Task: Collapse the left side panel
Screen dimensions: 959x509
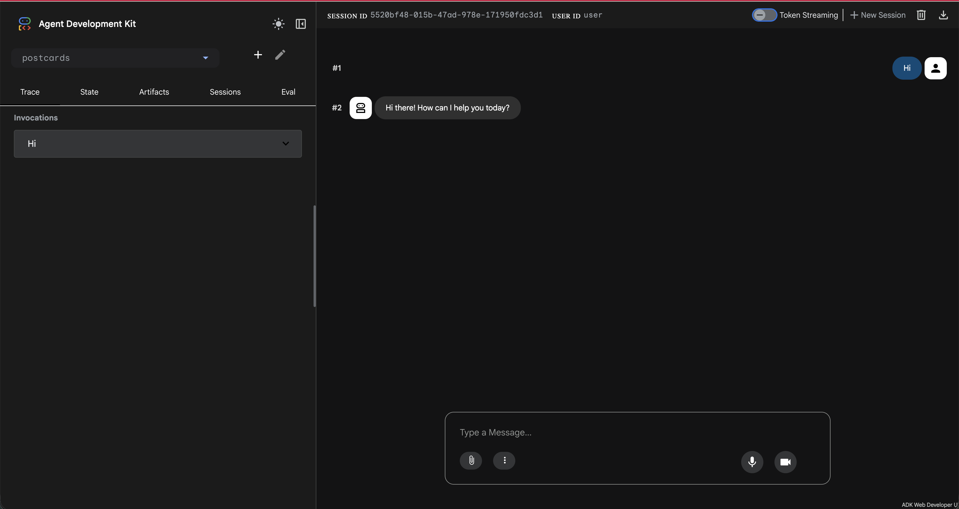Action: coord(301,24)
